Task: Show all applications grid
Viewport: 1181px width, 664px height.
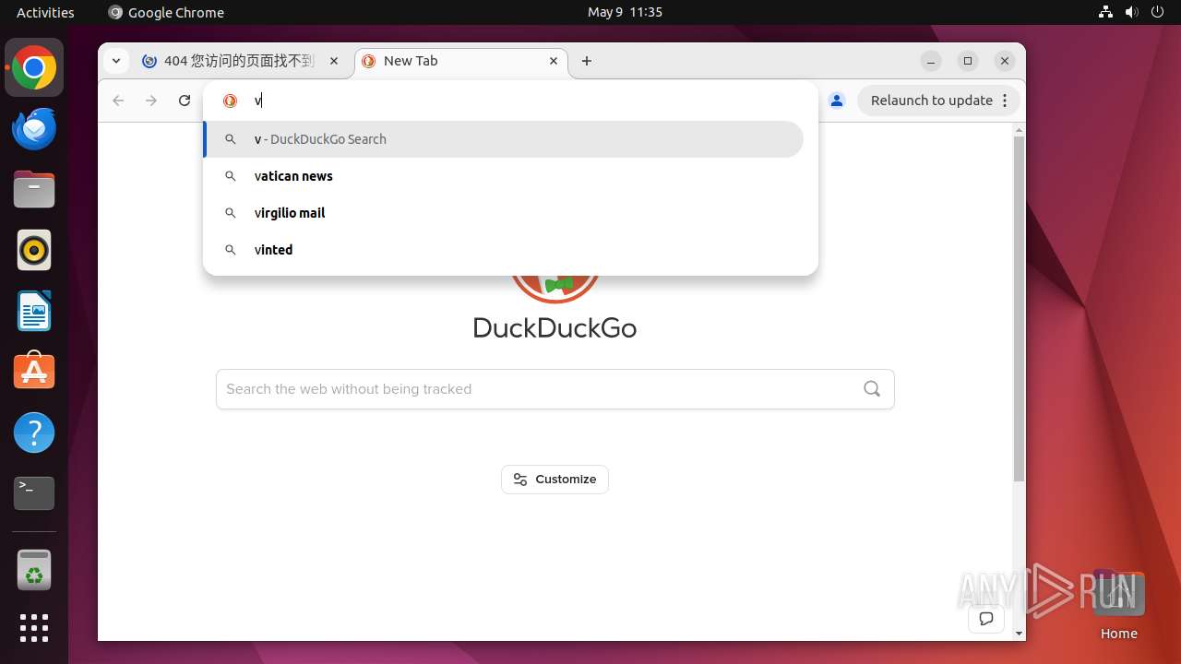Action: click(34, 628)
